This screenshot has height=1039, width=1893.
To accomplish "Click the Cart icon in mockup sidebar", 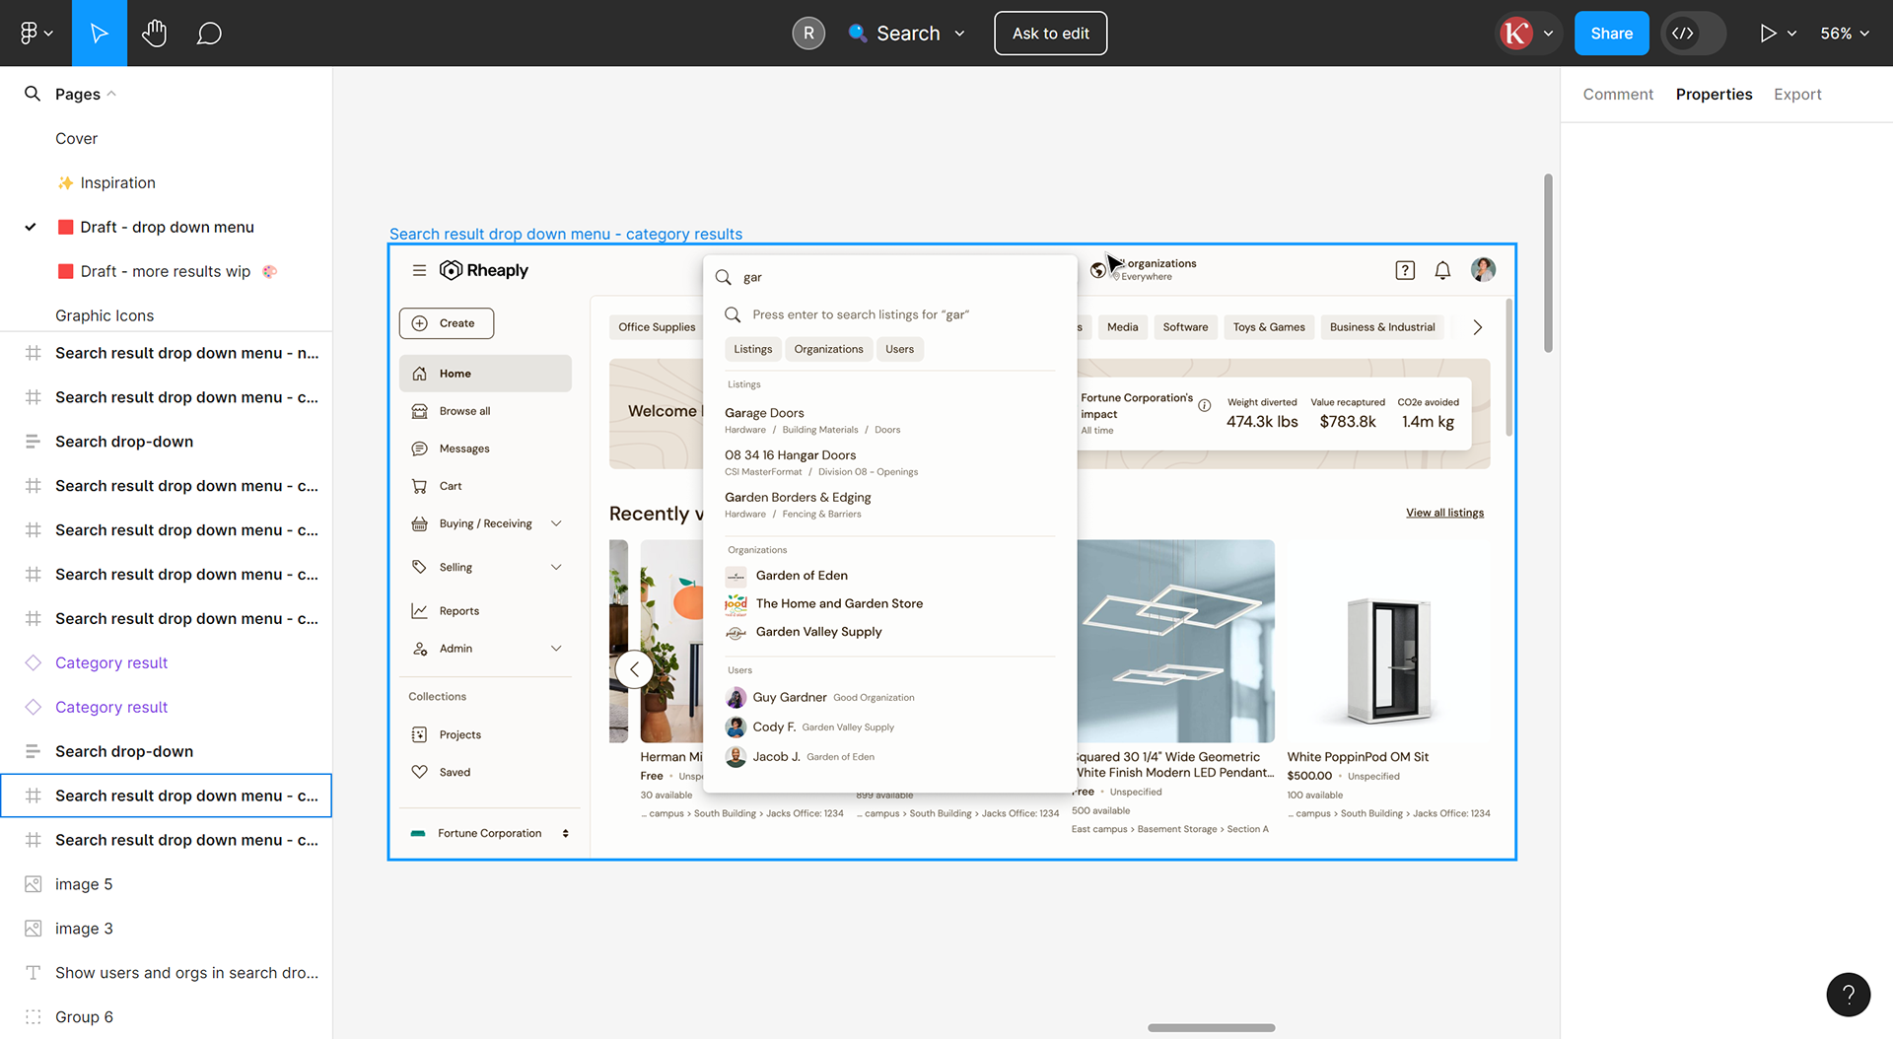I will (x=419, y=486).
